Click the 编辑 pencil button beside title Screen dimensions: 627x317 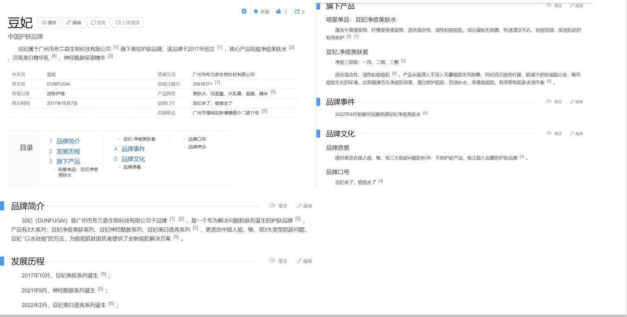tap(73, 22)
